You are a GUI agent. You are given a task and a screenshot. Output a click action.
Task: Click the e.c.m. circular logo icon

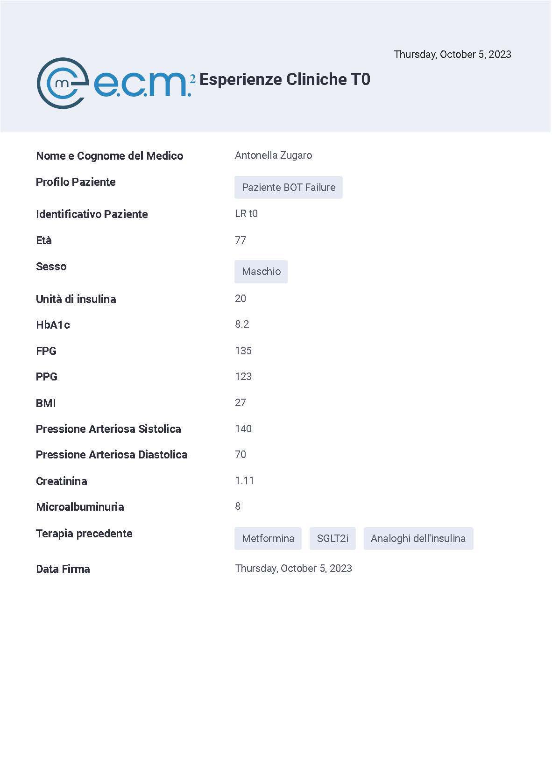(x=62, y=83)
